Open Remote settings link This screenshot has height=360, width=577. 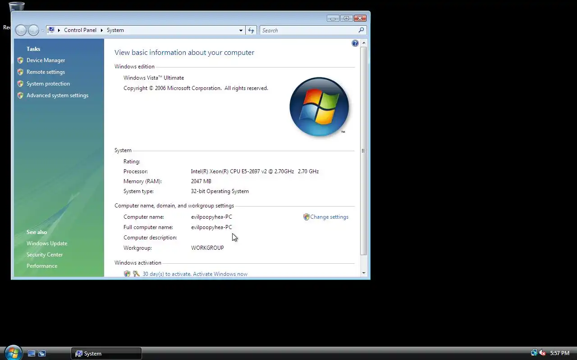pyautogui.click(x=46, y=72)
